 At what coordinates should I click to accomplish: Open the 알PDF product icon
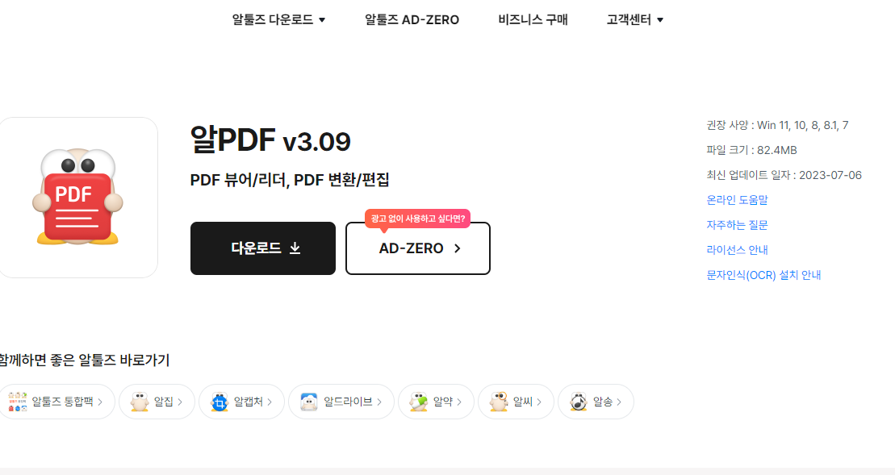[77, 196]
